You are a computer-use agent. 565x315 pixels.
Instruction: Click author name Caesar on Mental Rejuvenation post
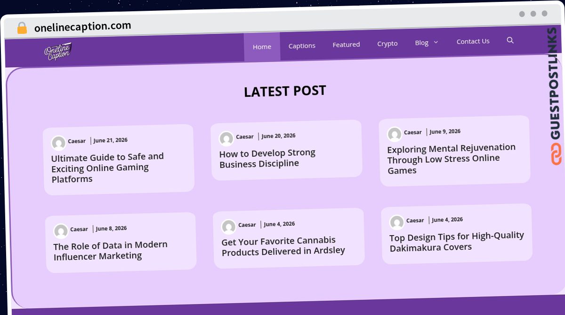pyautogui.click(x=413, y=133)
